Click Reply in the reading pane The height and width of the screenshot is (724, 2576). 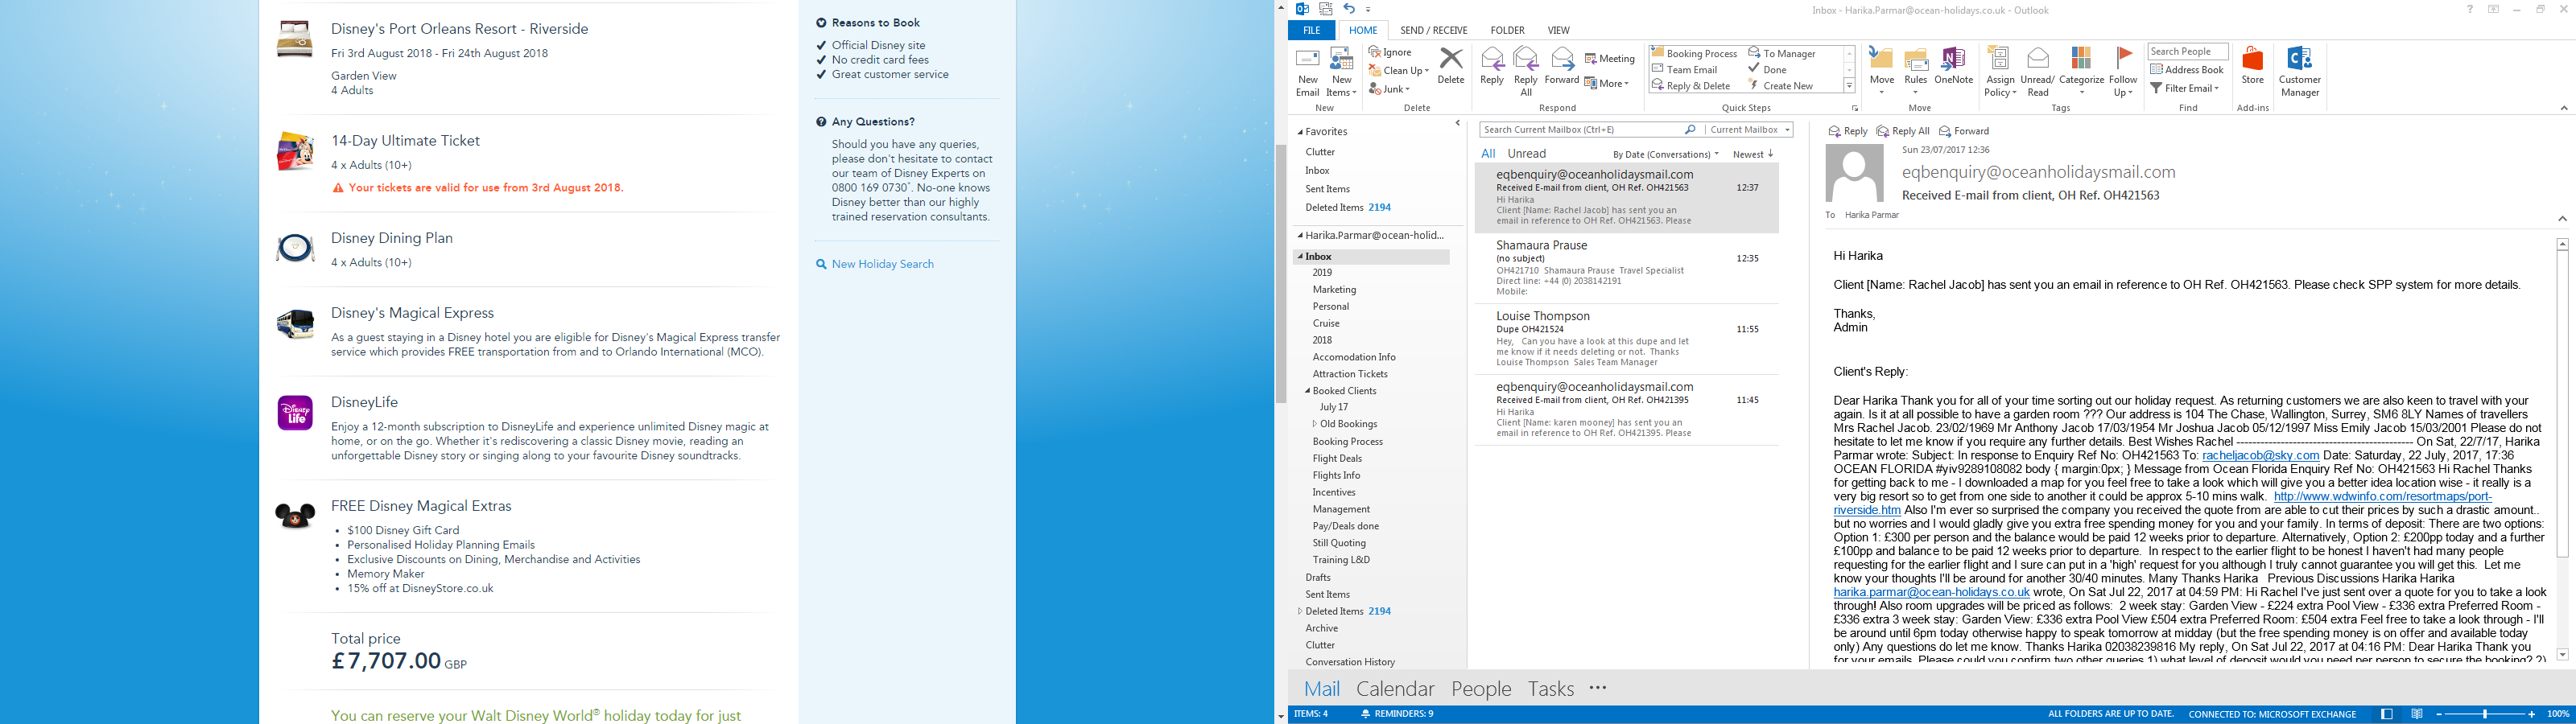[x=1847, y=131]
